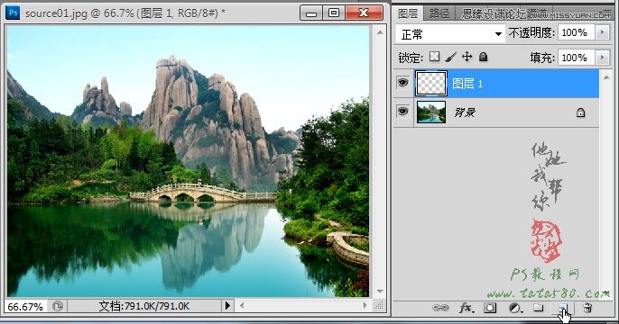Click the landscape image on the canvas
The height and width of the screenshot is (324, 619).
point(188,161)
